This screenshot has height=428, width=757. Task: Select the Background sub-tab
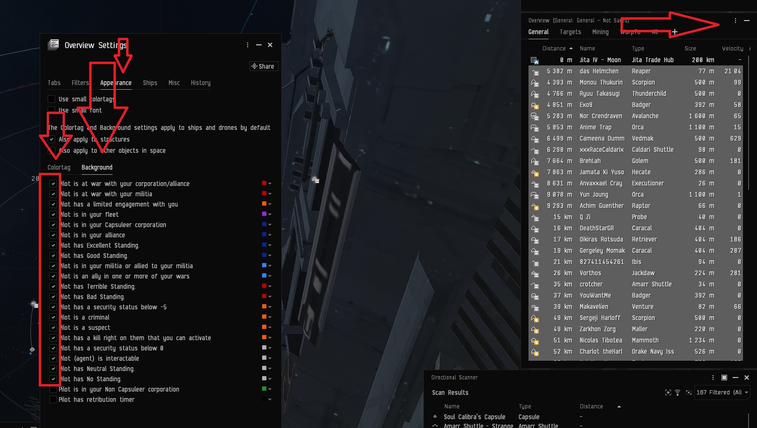click(x=97, y=167)
